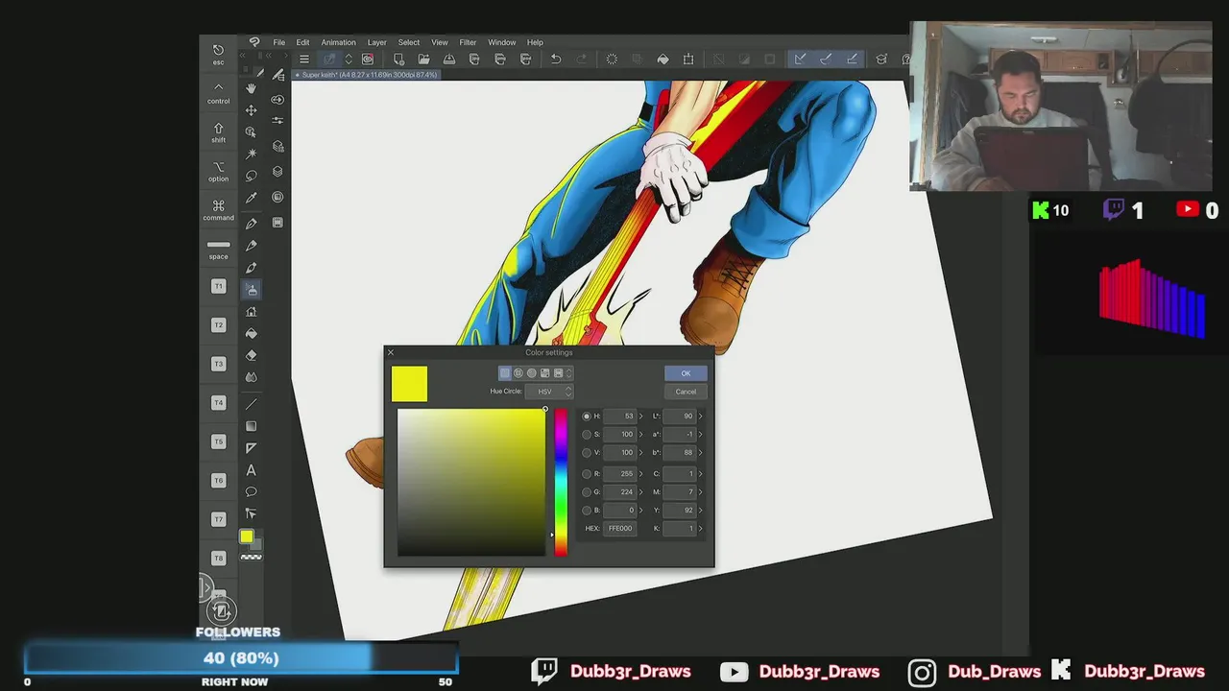Select the Move layer tool
Image resolution: width=1229 pixels, height=691 pixels.
click(x=252, y=110)
